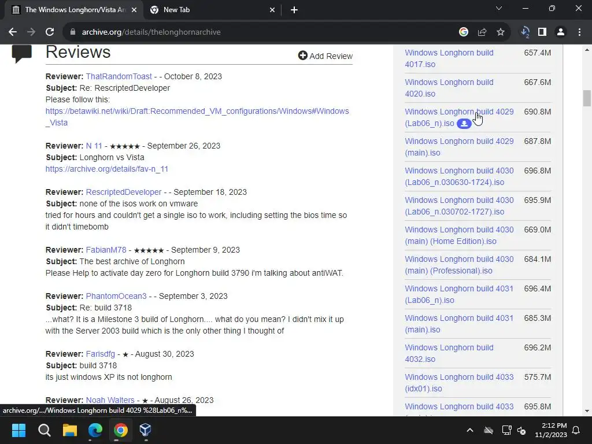
Task: Download build 4030 (main) (Home Edition).iso
Action: tap(459, 235)
